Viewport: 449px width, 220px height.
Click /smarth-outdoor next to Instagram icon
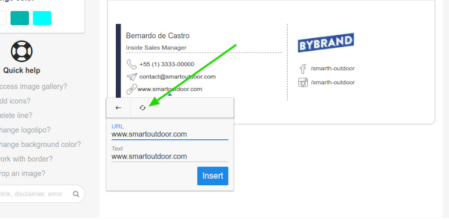(x=333, y=83)
